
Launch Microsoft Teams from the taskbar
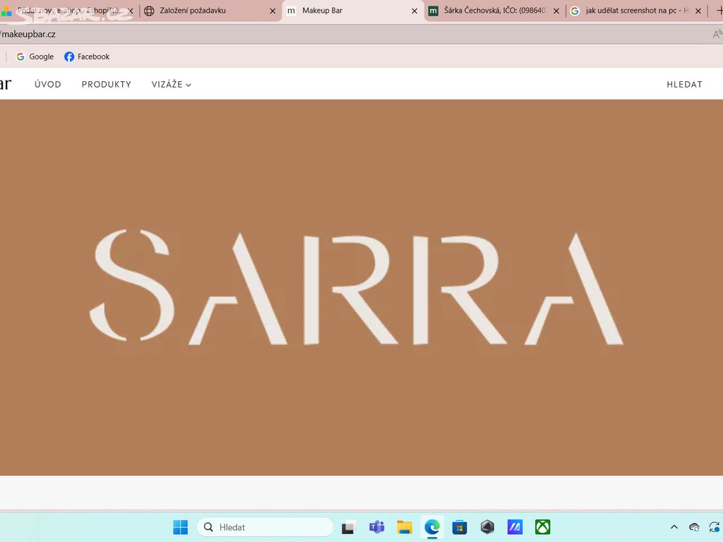377,526
